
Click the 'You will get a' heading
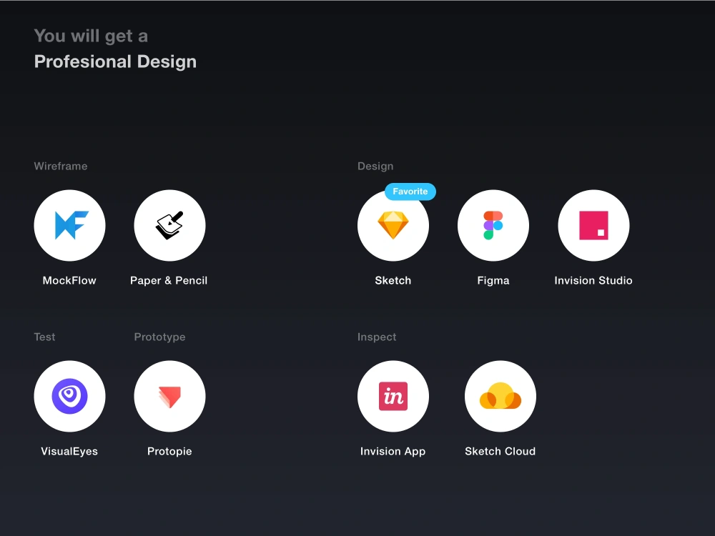click(91, 36)
